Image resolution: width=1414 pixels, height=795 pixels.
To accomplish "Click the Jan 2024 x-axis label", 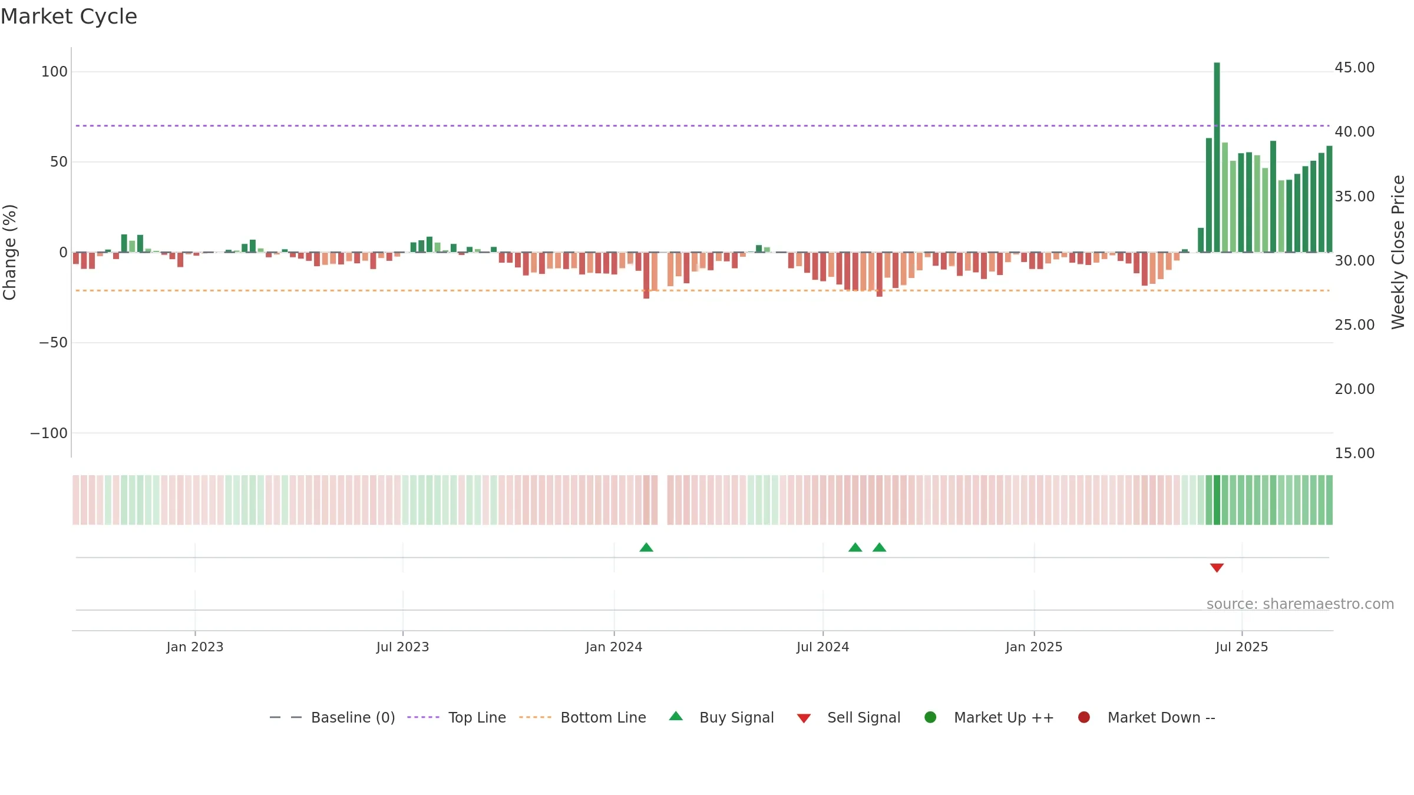I will (614, 647).
